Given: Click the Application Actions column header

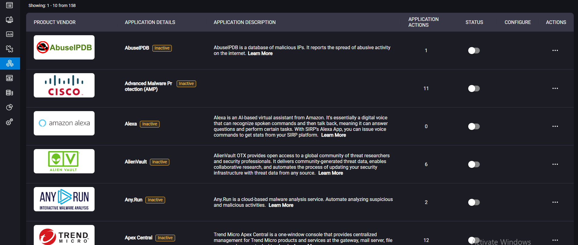Looking at the screenshot, I should (x=423, y=22).
